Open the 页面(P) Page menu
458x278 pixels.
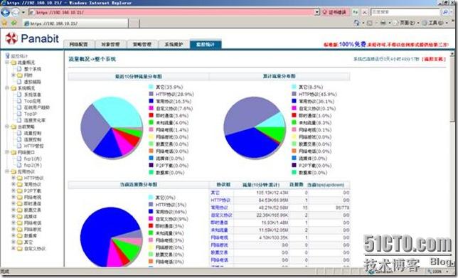pos(407,23)
